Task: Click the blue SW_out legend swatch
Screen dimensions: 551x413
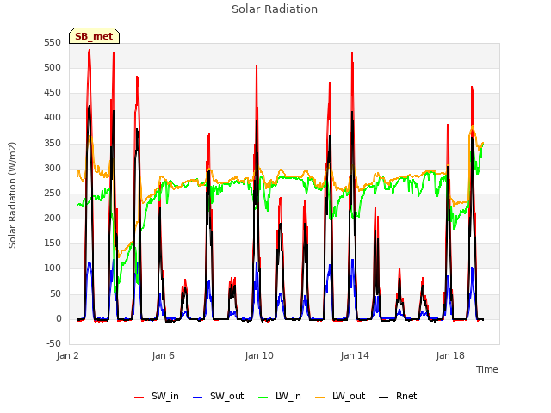Action: (x=198, y=398)
